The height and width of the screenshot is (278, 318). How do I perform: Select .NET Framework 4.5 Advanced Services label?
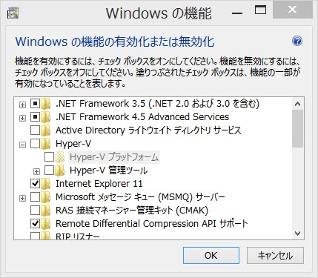click(142, 117)
